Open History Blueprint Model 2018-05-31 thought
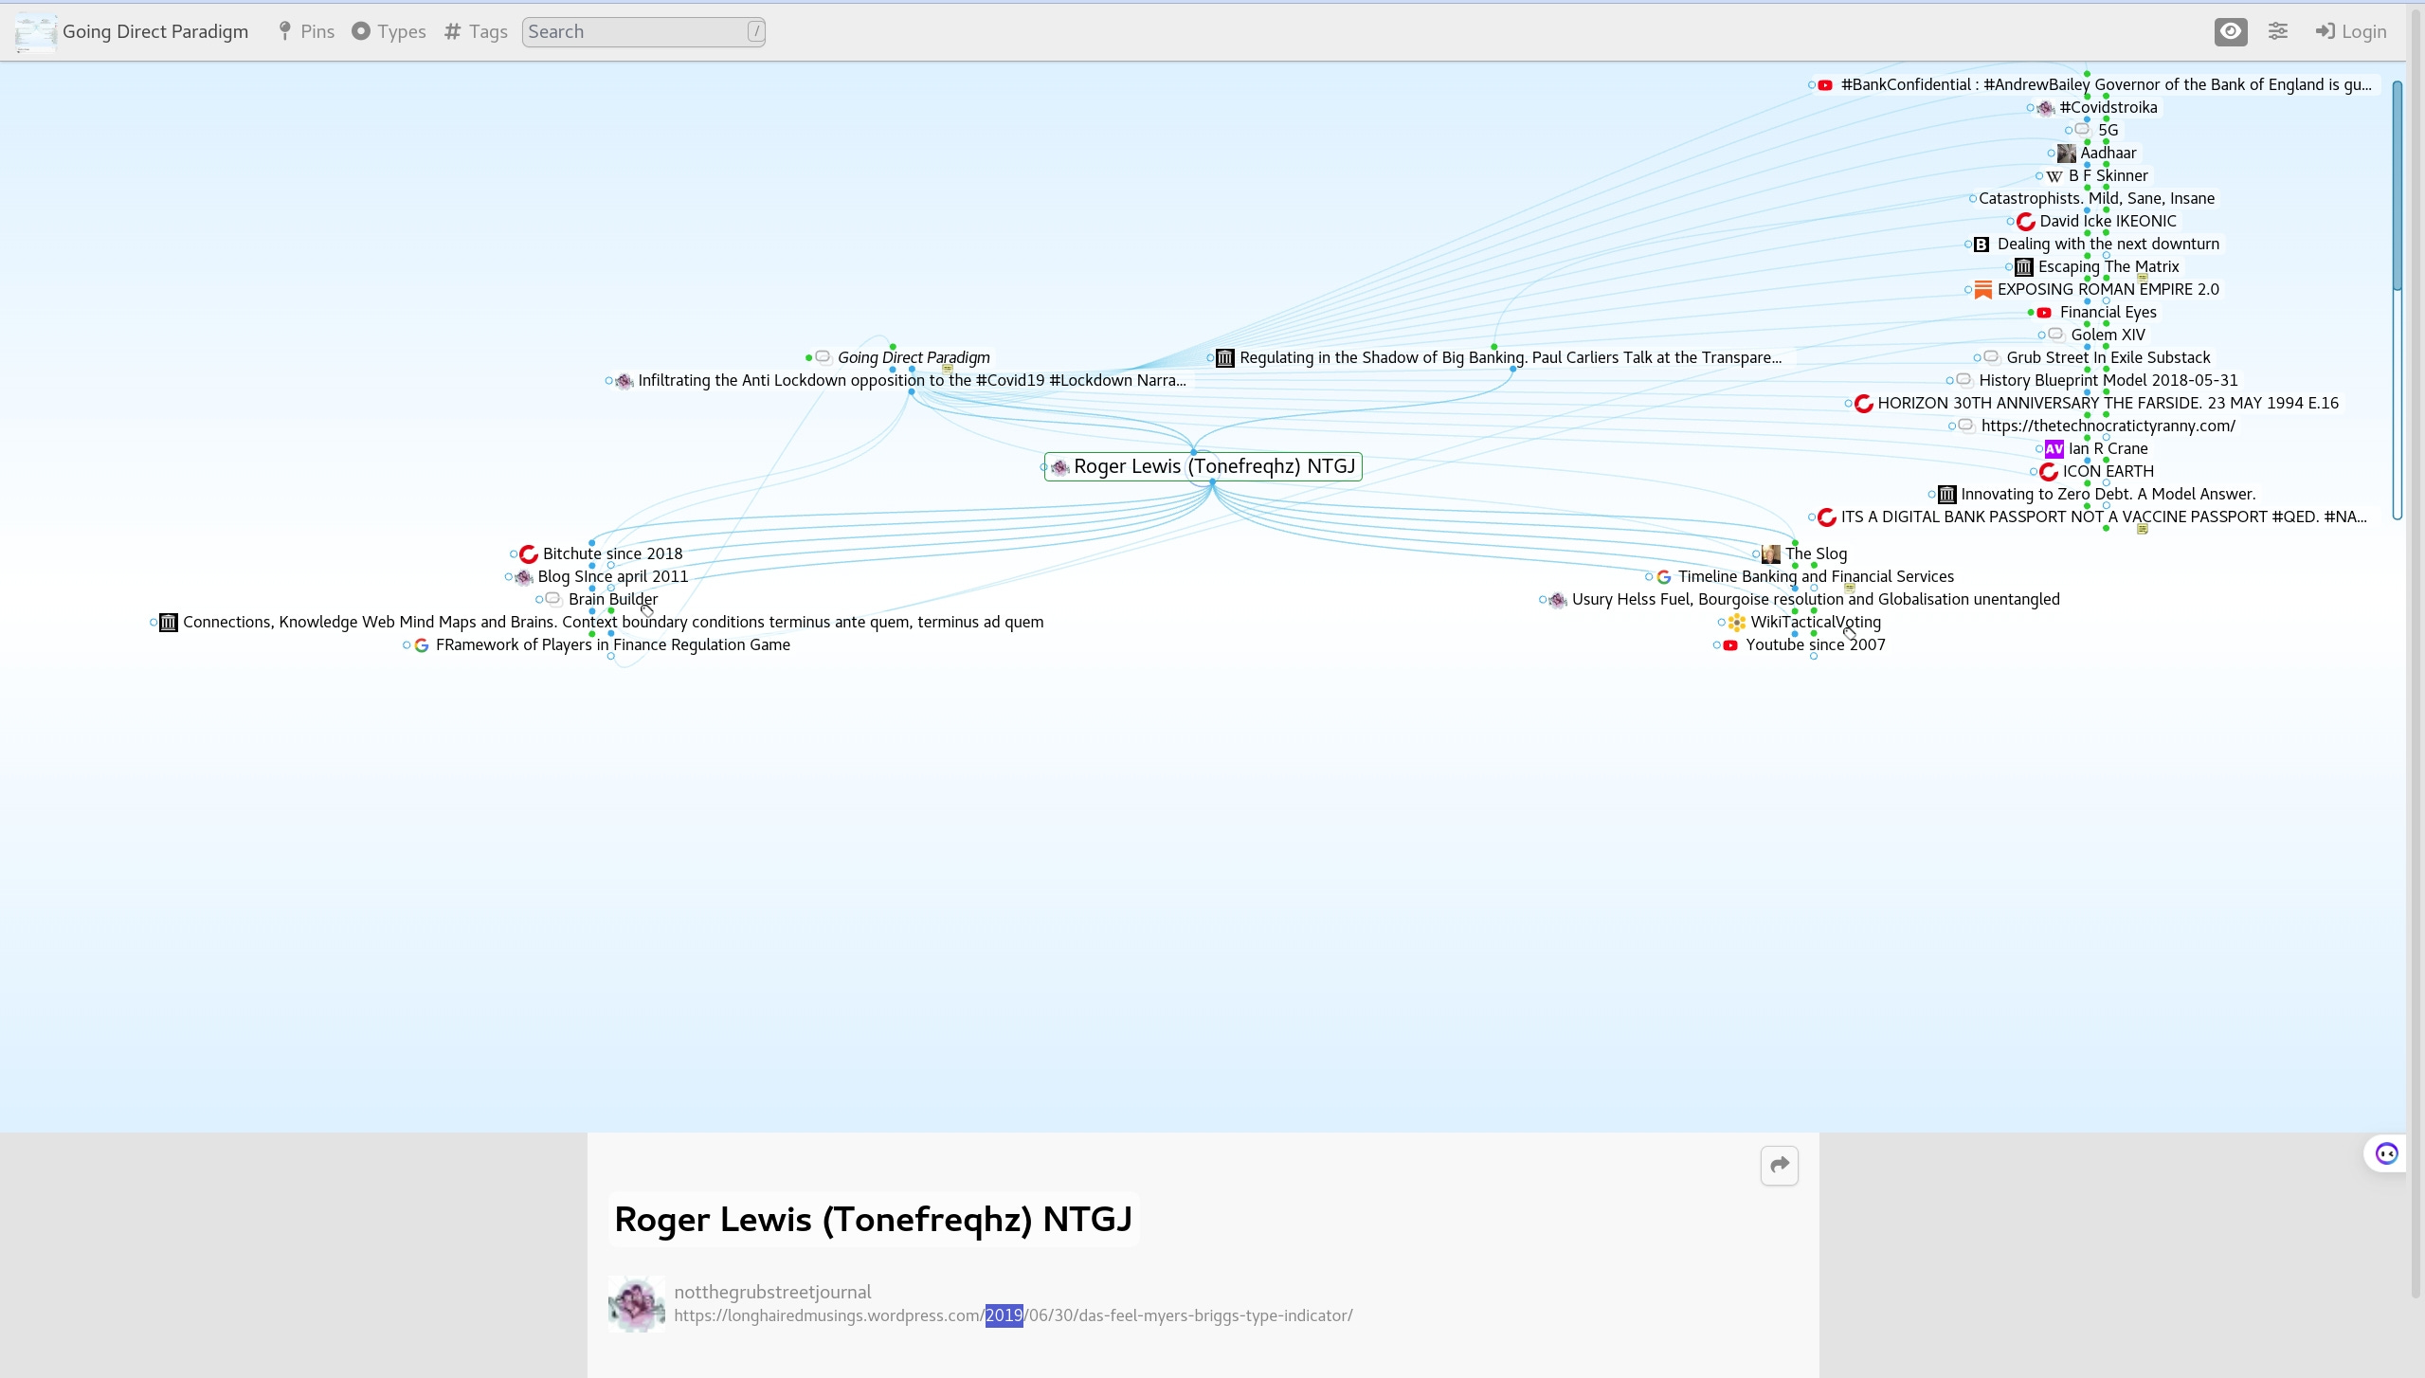2425x1378 pixels. [x=2108, y=380]
